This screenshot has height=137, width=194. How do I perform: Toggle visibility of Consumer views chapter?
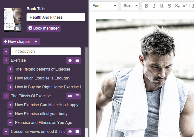70,131
